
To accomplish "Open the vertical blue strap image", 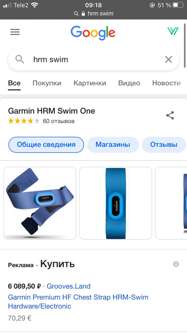I will coord(115,203).
